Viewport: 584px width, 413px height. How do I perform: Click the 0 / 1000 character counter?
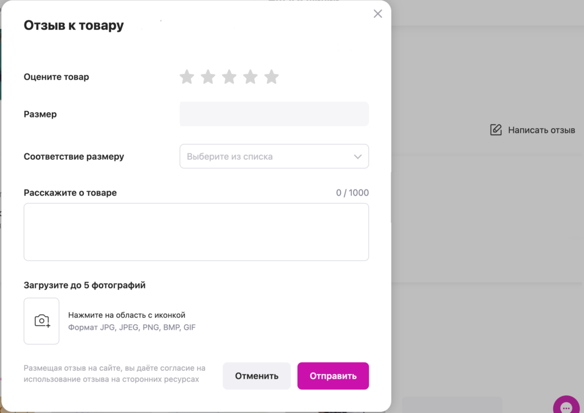click(x=352, y=193)
